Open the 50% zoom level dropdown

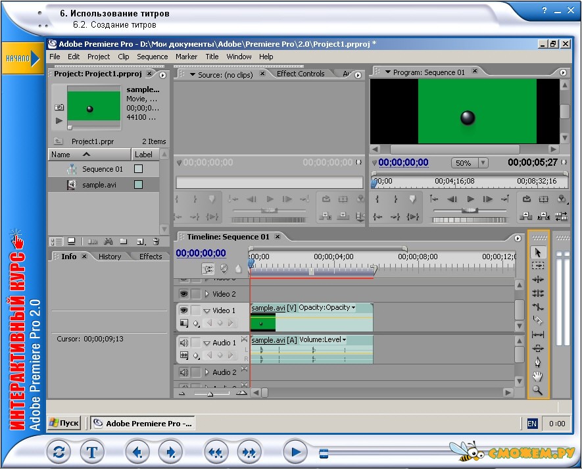(483, 162)
